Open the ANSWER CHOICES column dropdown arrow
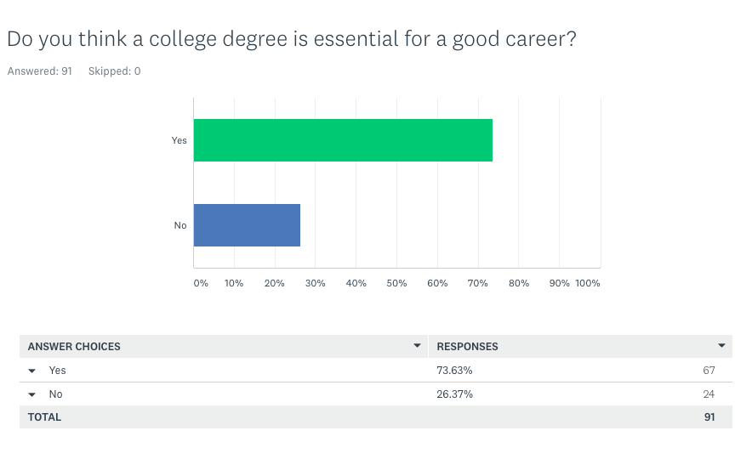Viewport: 752px width, 459px height. [417, 346]
